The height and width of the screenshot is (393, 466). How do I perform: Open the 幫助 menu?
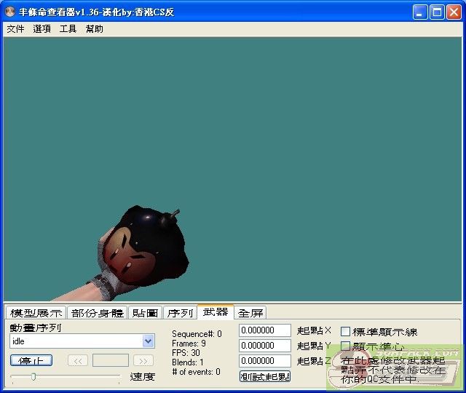[x=95, y=29]
